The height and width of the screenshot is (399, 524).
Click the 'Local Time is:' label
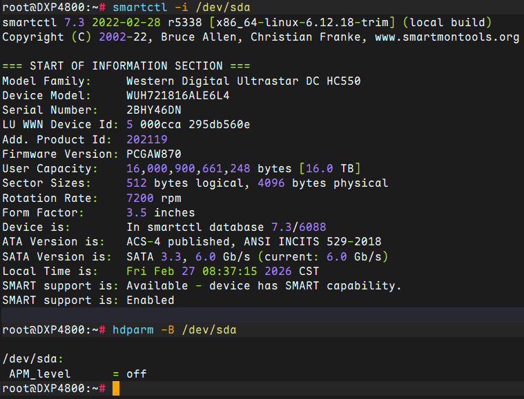tap(50, 272)
